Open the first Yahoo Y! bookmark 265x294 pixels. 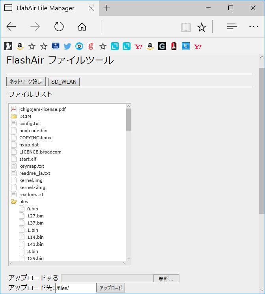[138, 46]
